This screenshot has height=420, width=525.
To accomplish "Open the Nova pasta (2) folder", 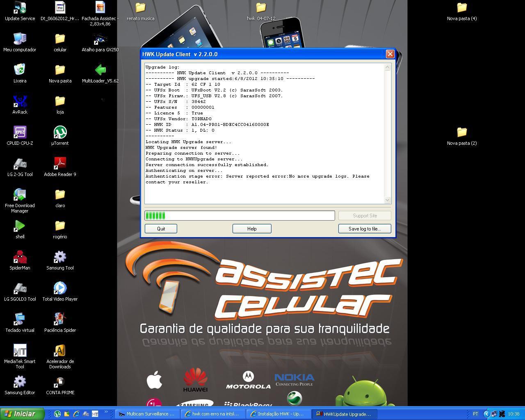I will pyautogui.click(x=462, y=136).
